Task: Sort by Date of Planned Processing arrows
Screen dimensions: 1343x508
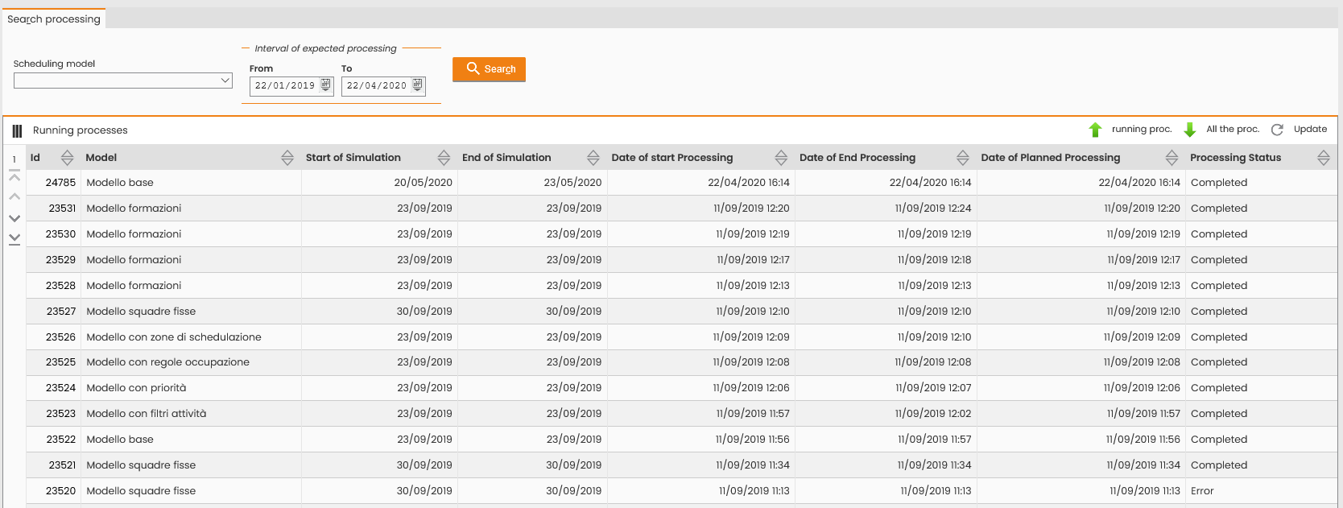Action: pos(1172,158)
